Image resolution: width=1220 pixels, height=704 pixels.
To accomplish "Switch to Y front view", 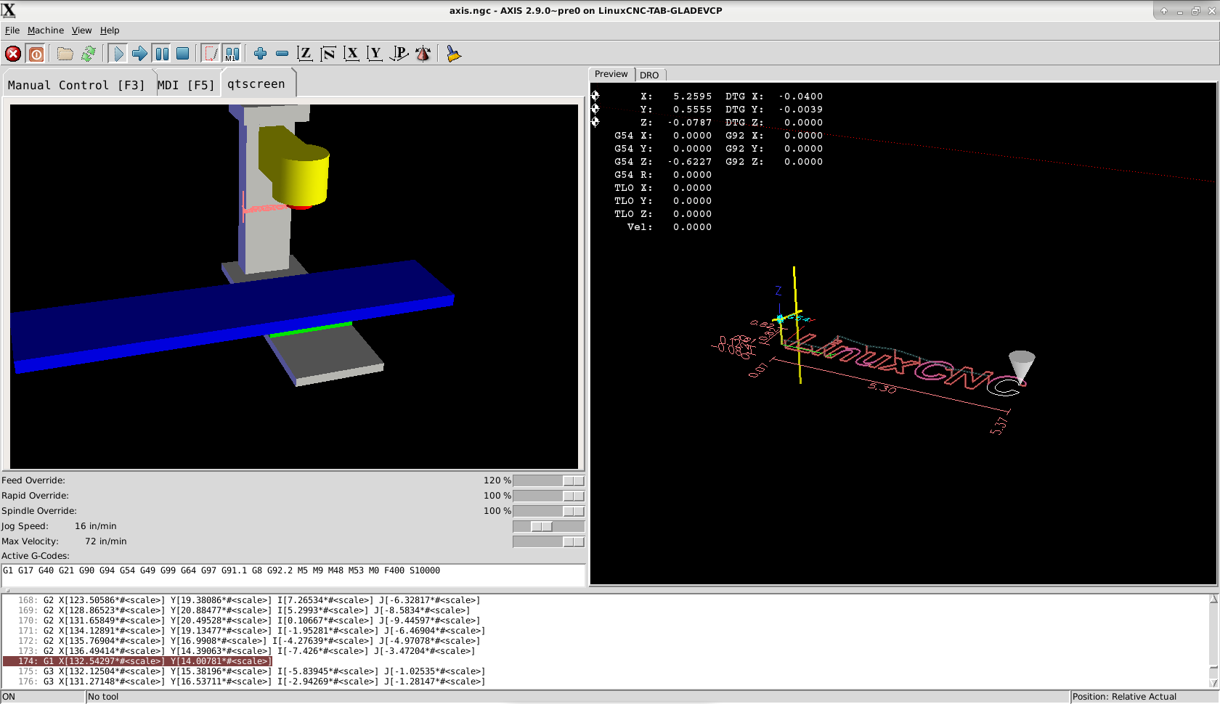I will [375, 54].
